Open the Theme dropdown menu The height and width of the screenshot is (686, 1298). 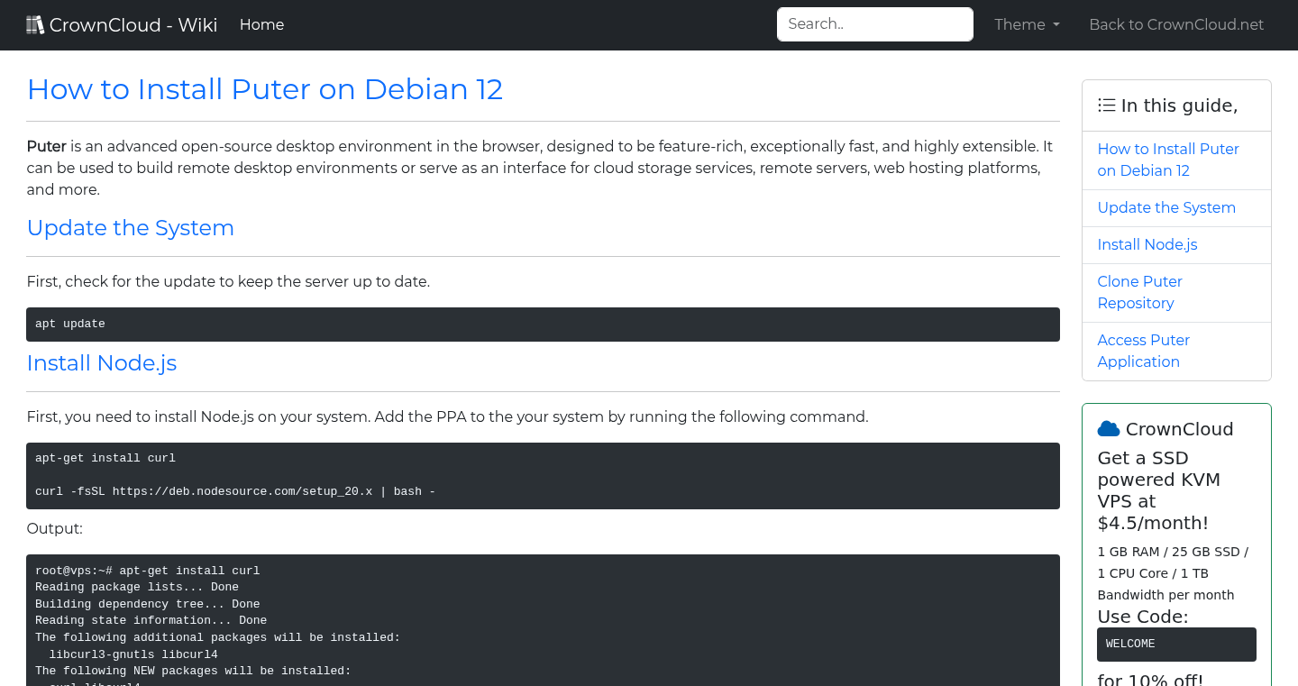pyautogui.click(x=1026, y=24)
